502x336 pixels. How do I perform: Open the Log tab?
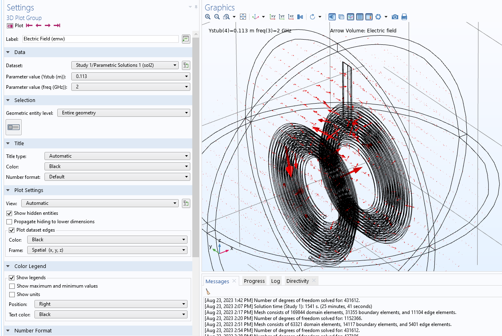(276, 281)
